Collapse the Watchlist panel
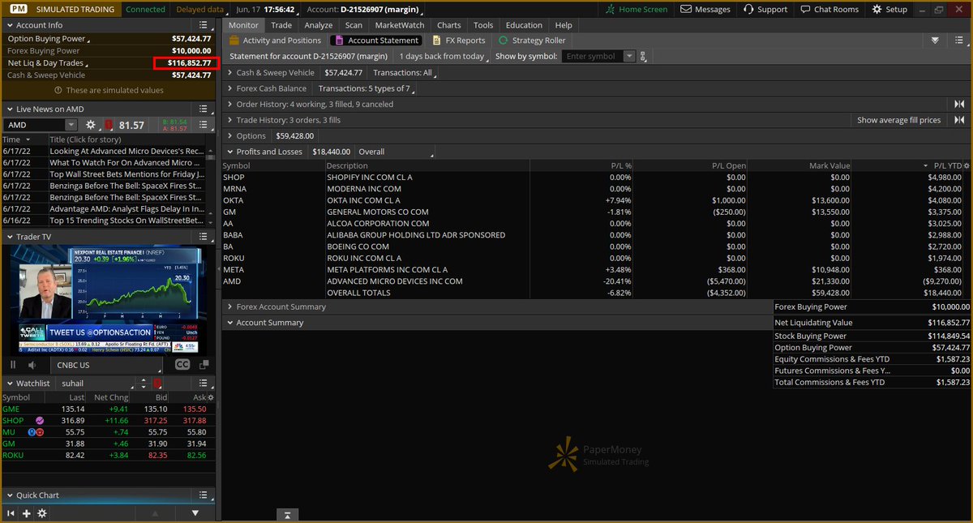The image size is (973, 523). [10, 383]
